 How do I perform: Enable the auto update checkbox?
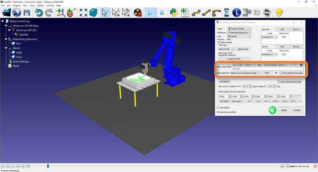(218, 107)
